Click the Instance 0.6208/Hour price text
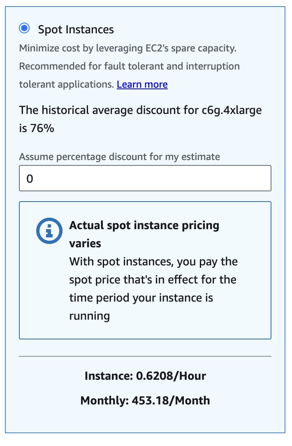The height and width of the screenshot is (446, 292). [x=145, y=376]
